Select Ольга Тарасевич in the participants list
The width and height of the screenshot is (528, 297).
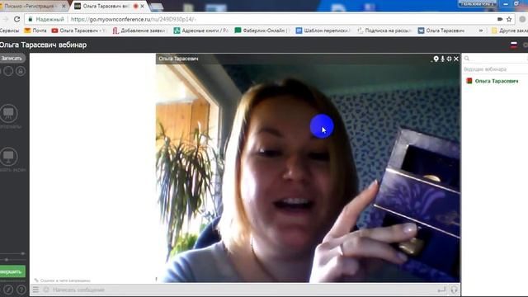pyautogui.click(x=497, y=81)
